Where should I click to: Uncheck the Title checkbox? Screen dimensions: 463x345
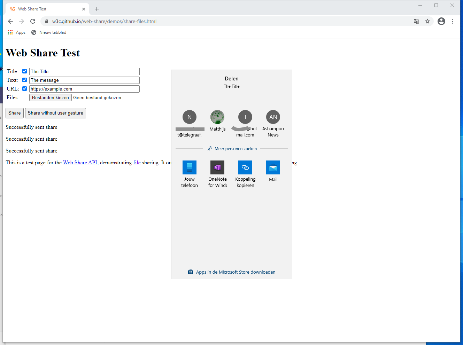[25, 71]
